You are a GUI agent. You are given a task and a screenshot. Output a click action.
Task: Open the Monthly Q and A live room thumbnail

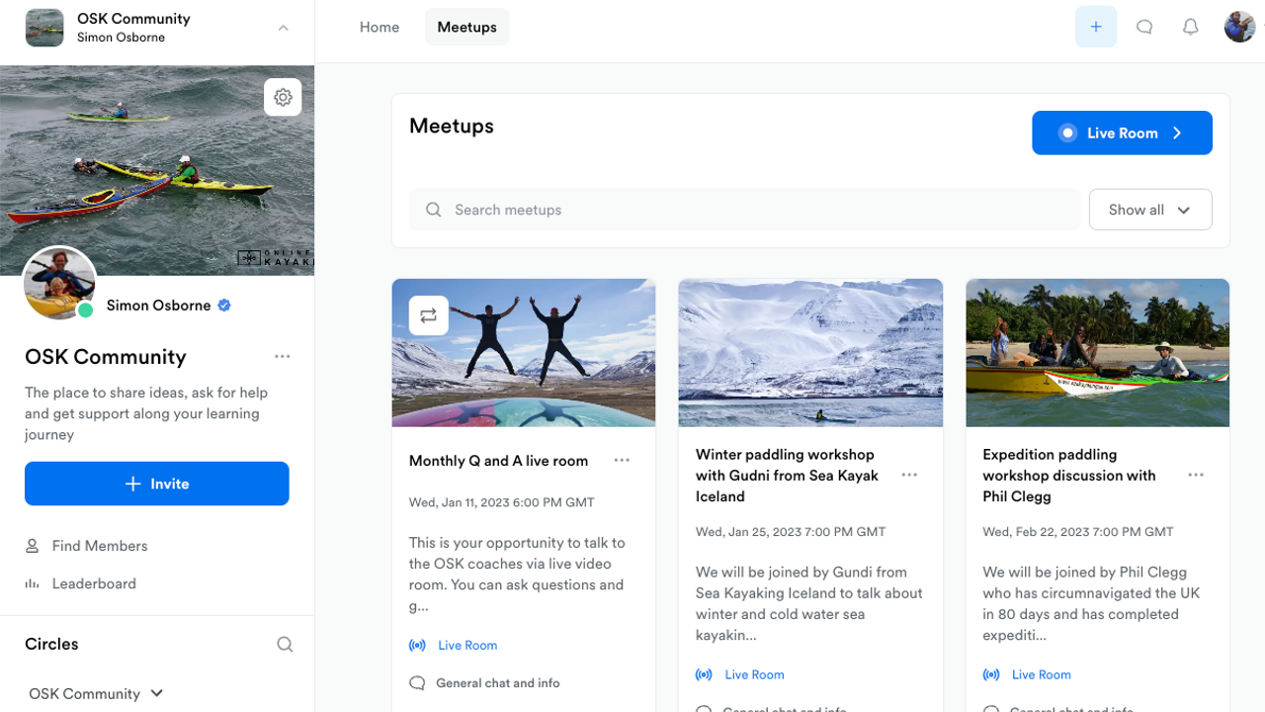click(x=524, y=353)
